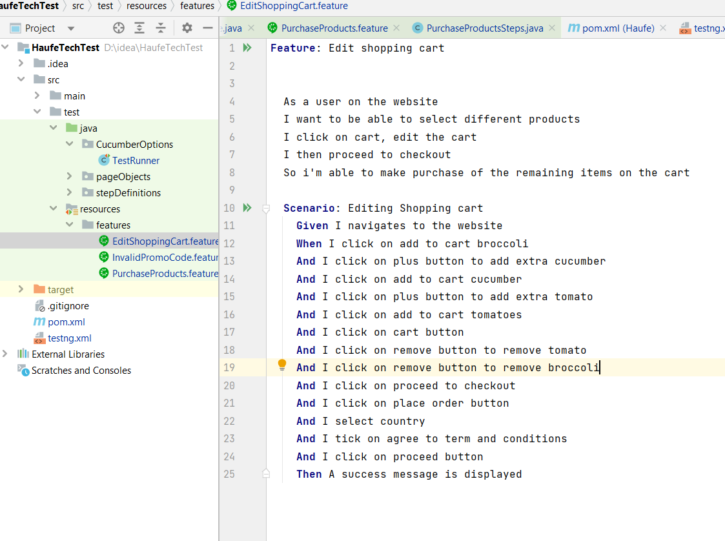Click features in the breadcrumb bar

point(197,6)
